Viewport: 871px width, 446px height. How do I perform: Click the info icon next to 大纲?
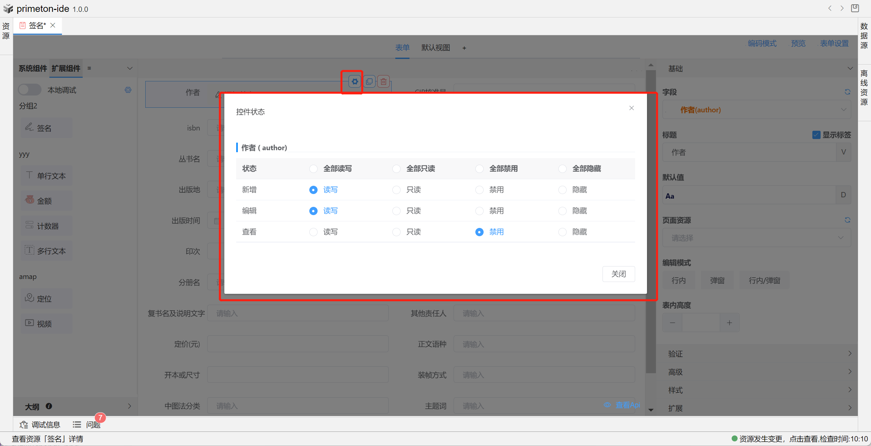coord(49,406)
